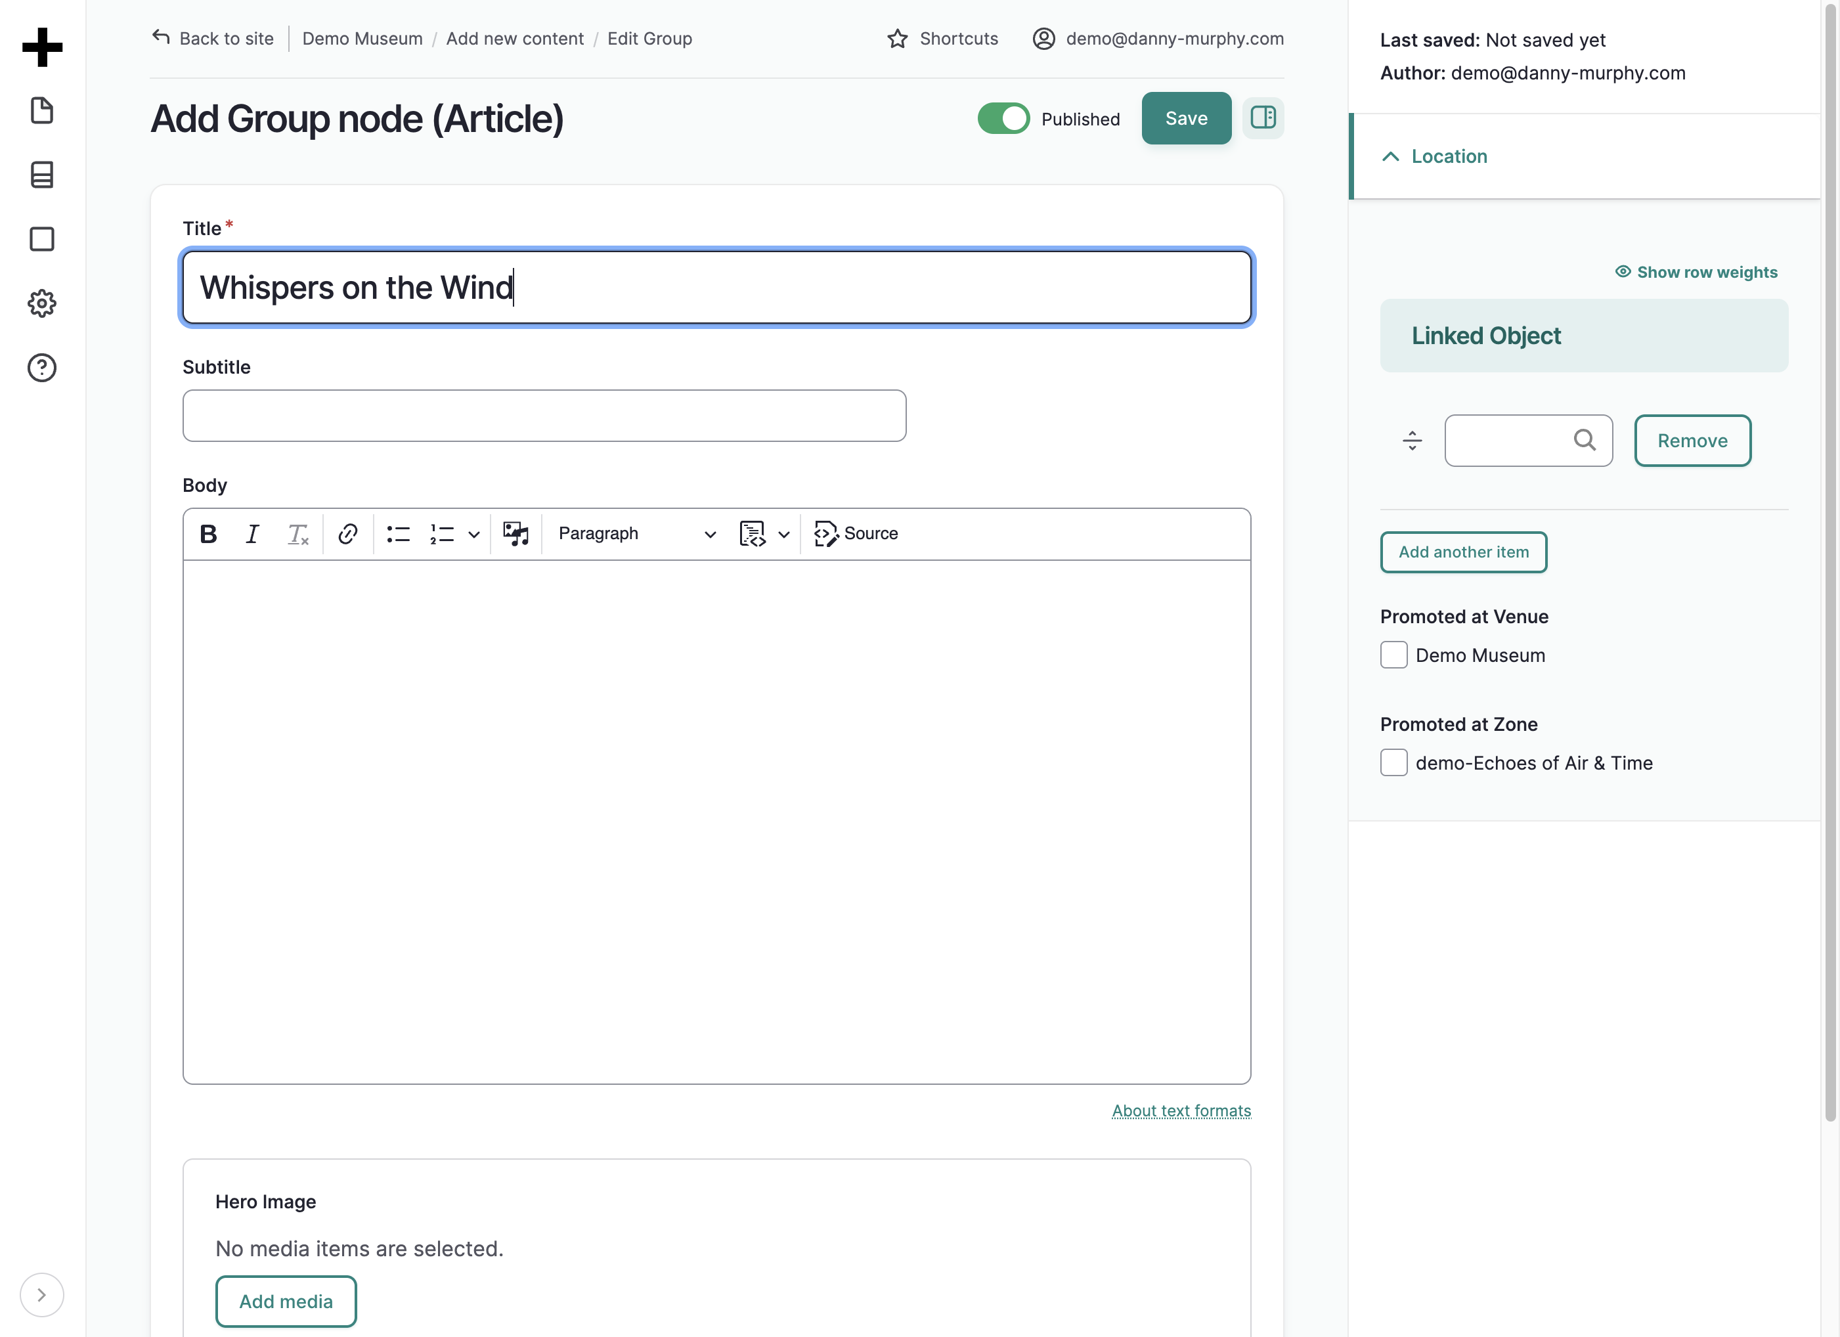Toggle Italic formatting in Body editor
Screen dimensions: 1840x1337
pos(252,534)
